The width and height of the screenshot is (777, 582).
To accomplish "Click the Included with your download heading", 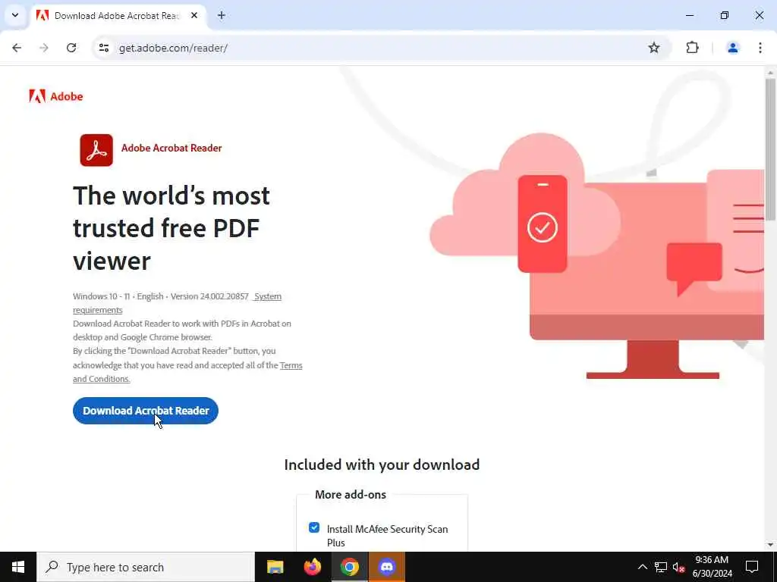I will [382, 465].
